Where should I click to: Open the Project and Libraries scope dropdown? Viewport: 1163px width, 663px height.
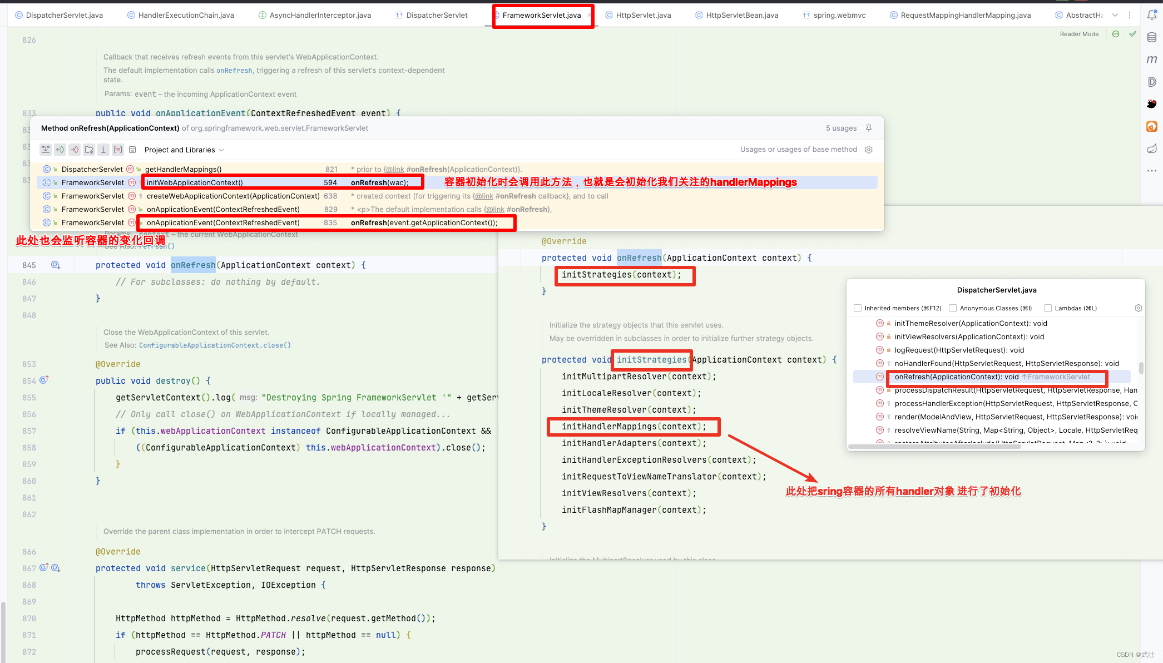tap(184, 150)
